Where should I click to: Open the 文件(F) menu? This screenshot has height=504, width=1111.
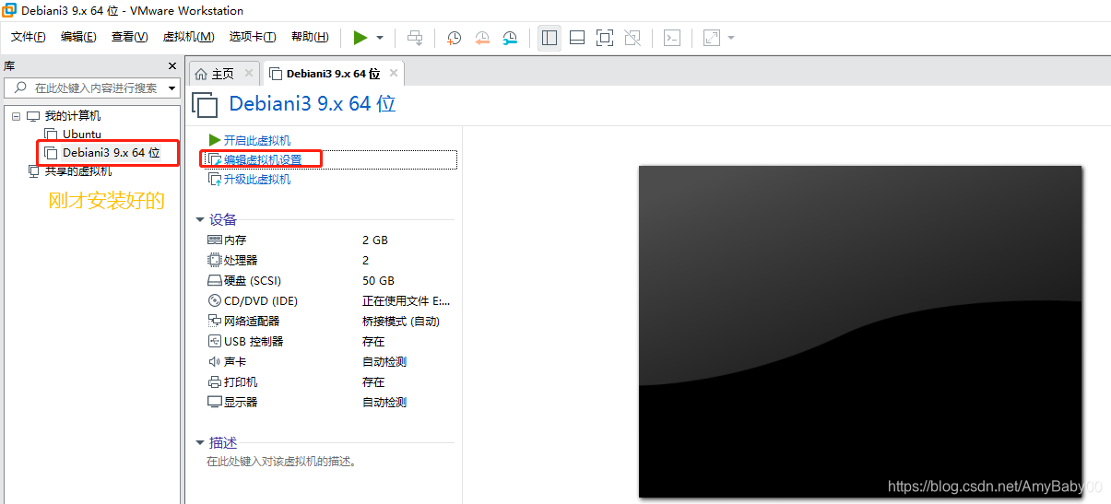(x=29, y=37)
